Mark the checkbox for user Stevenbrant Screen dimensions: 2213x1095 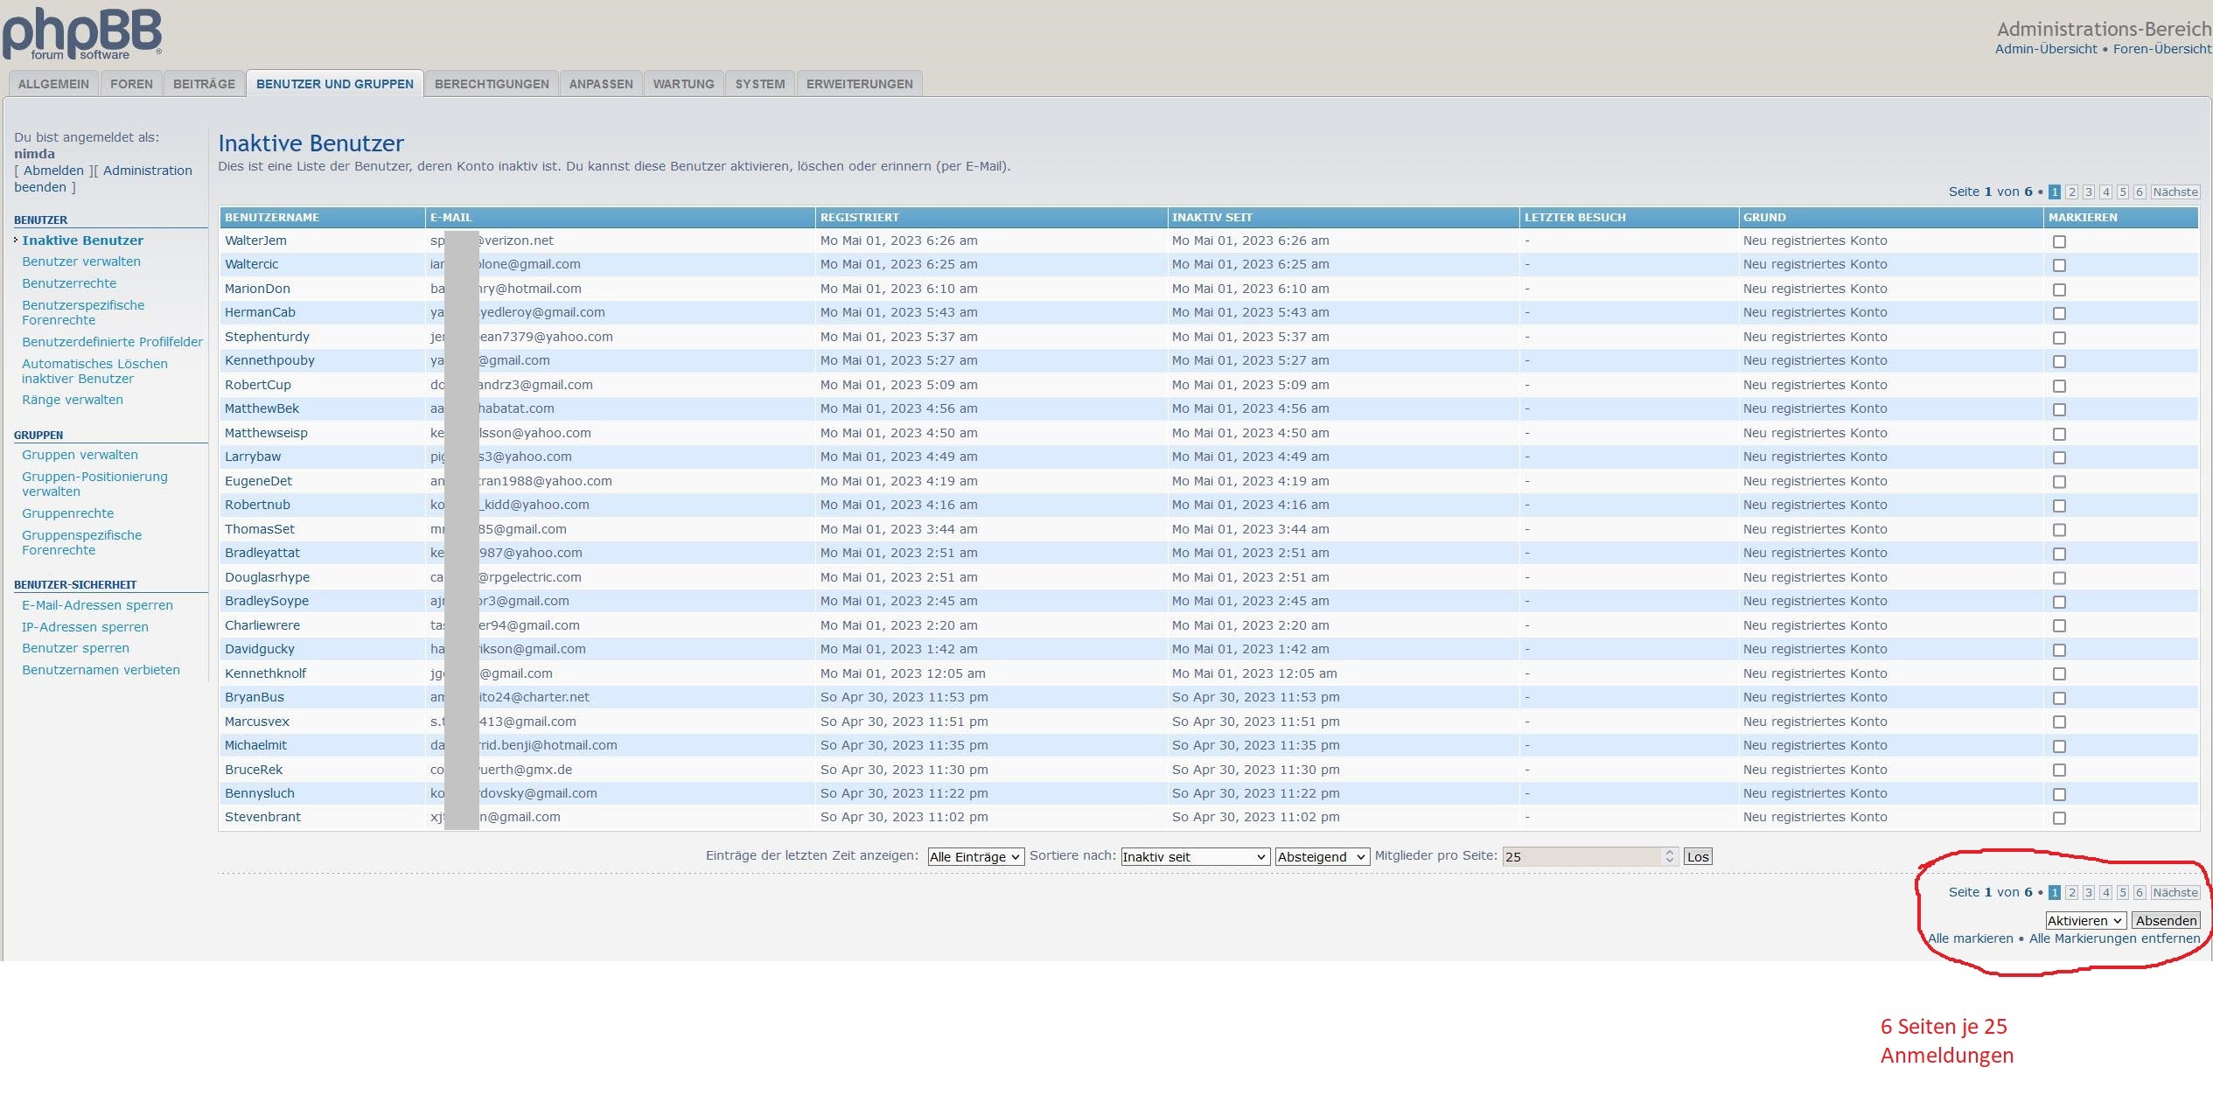click(2059, 818)
